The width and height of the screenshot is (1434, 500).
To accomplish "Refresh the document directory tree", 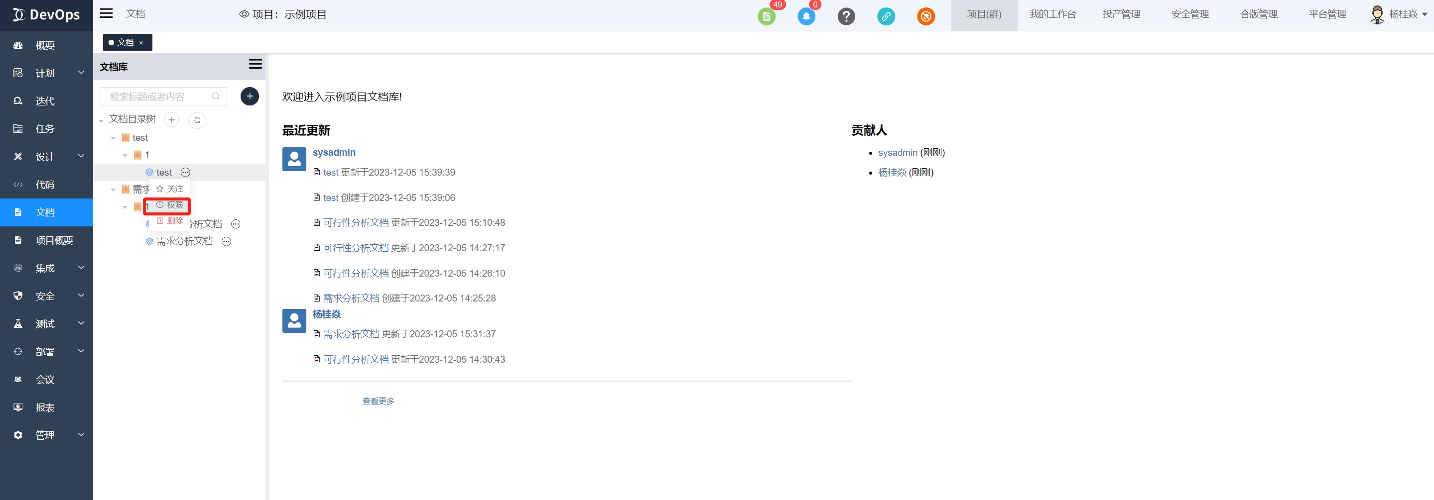I will tap(197, 120).
